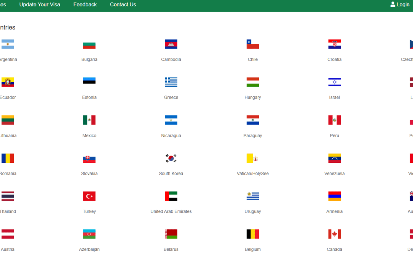The image size is (413, 258).
Task: Click the user icon beside Login
Action: 393,4
